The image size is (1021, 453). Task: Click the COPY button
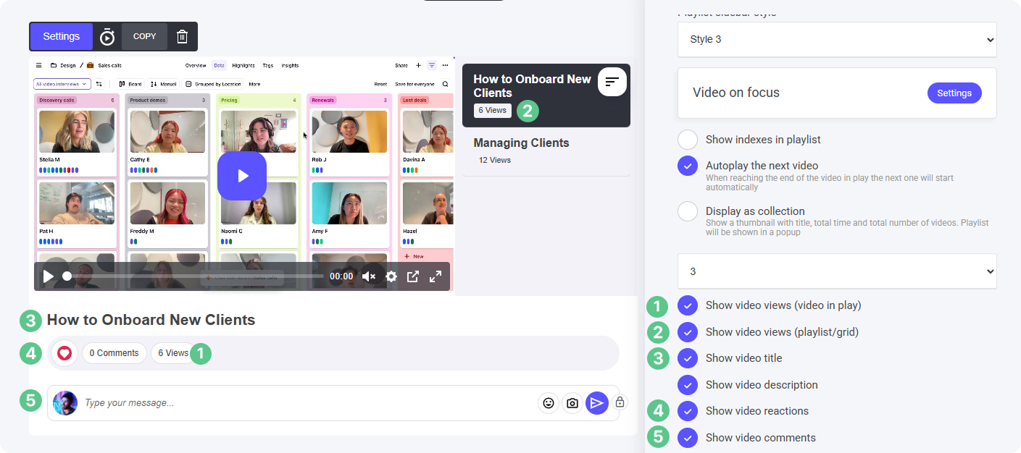(x=144, y=37)
